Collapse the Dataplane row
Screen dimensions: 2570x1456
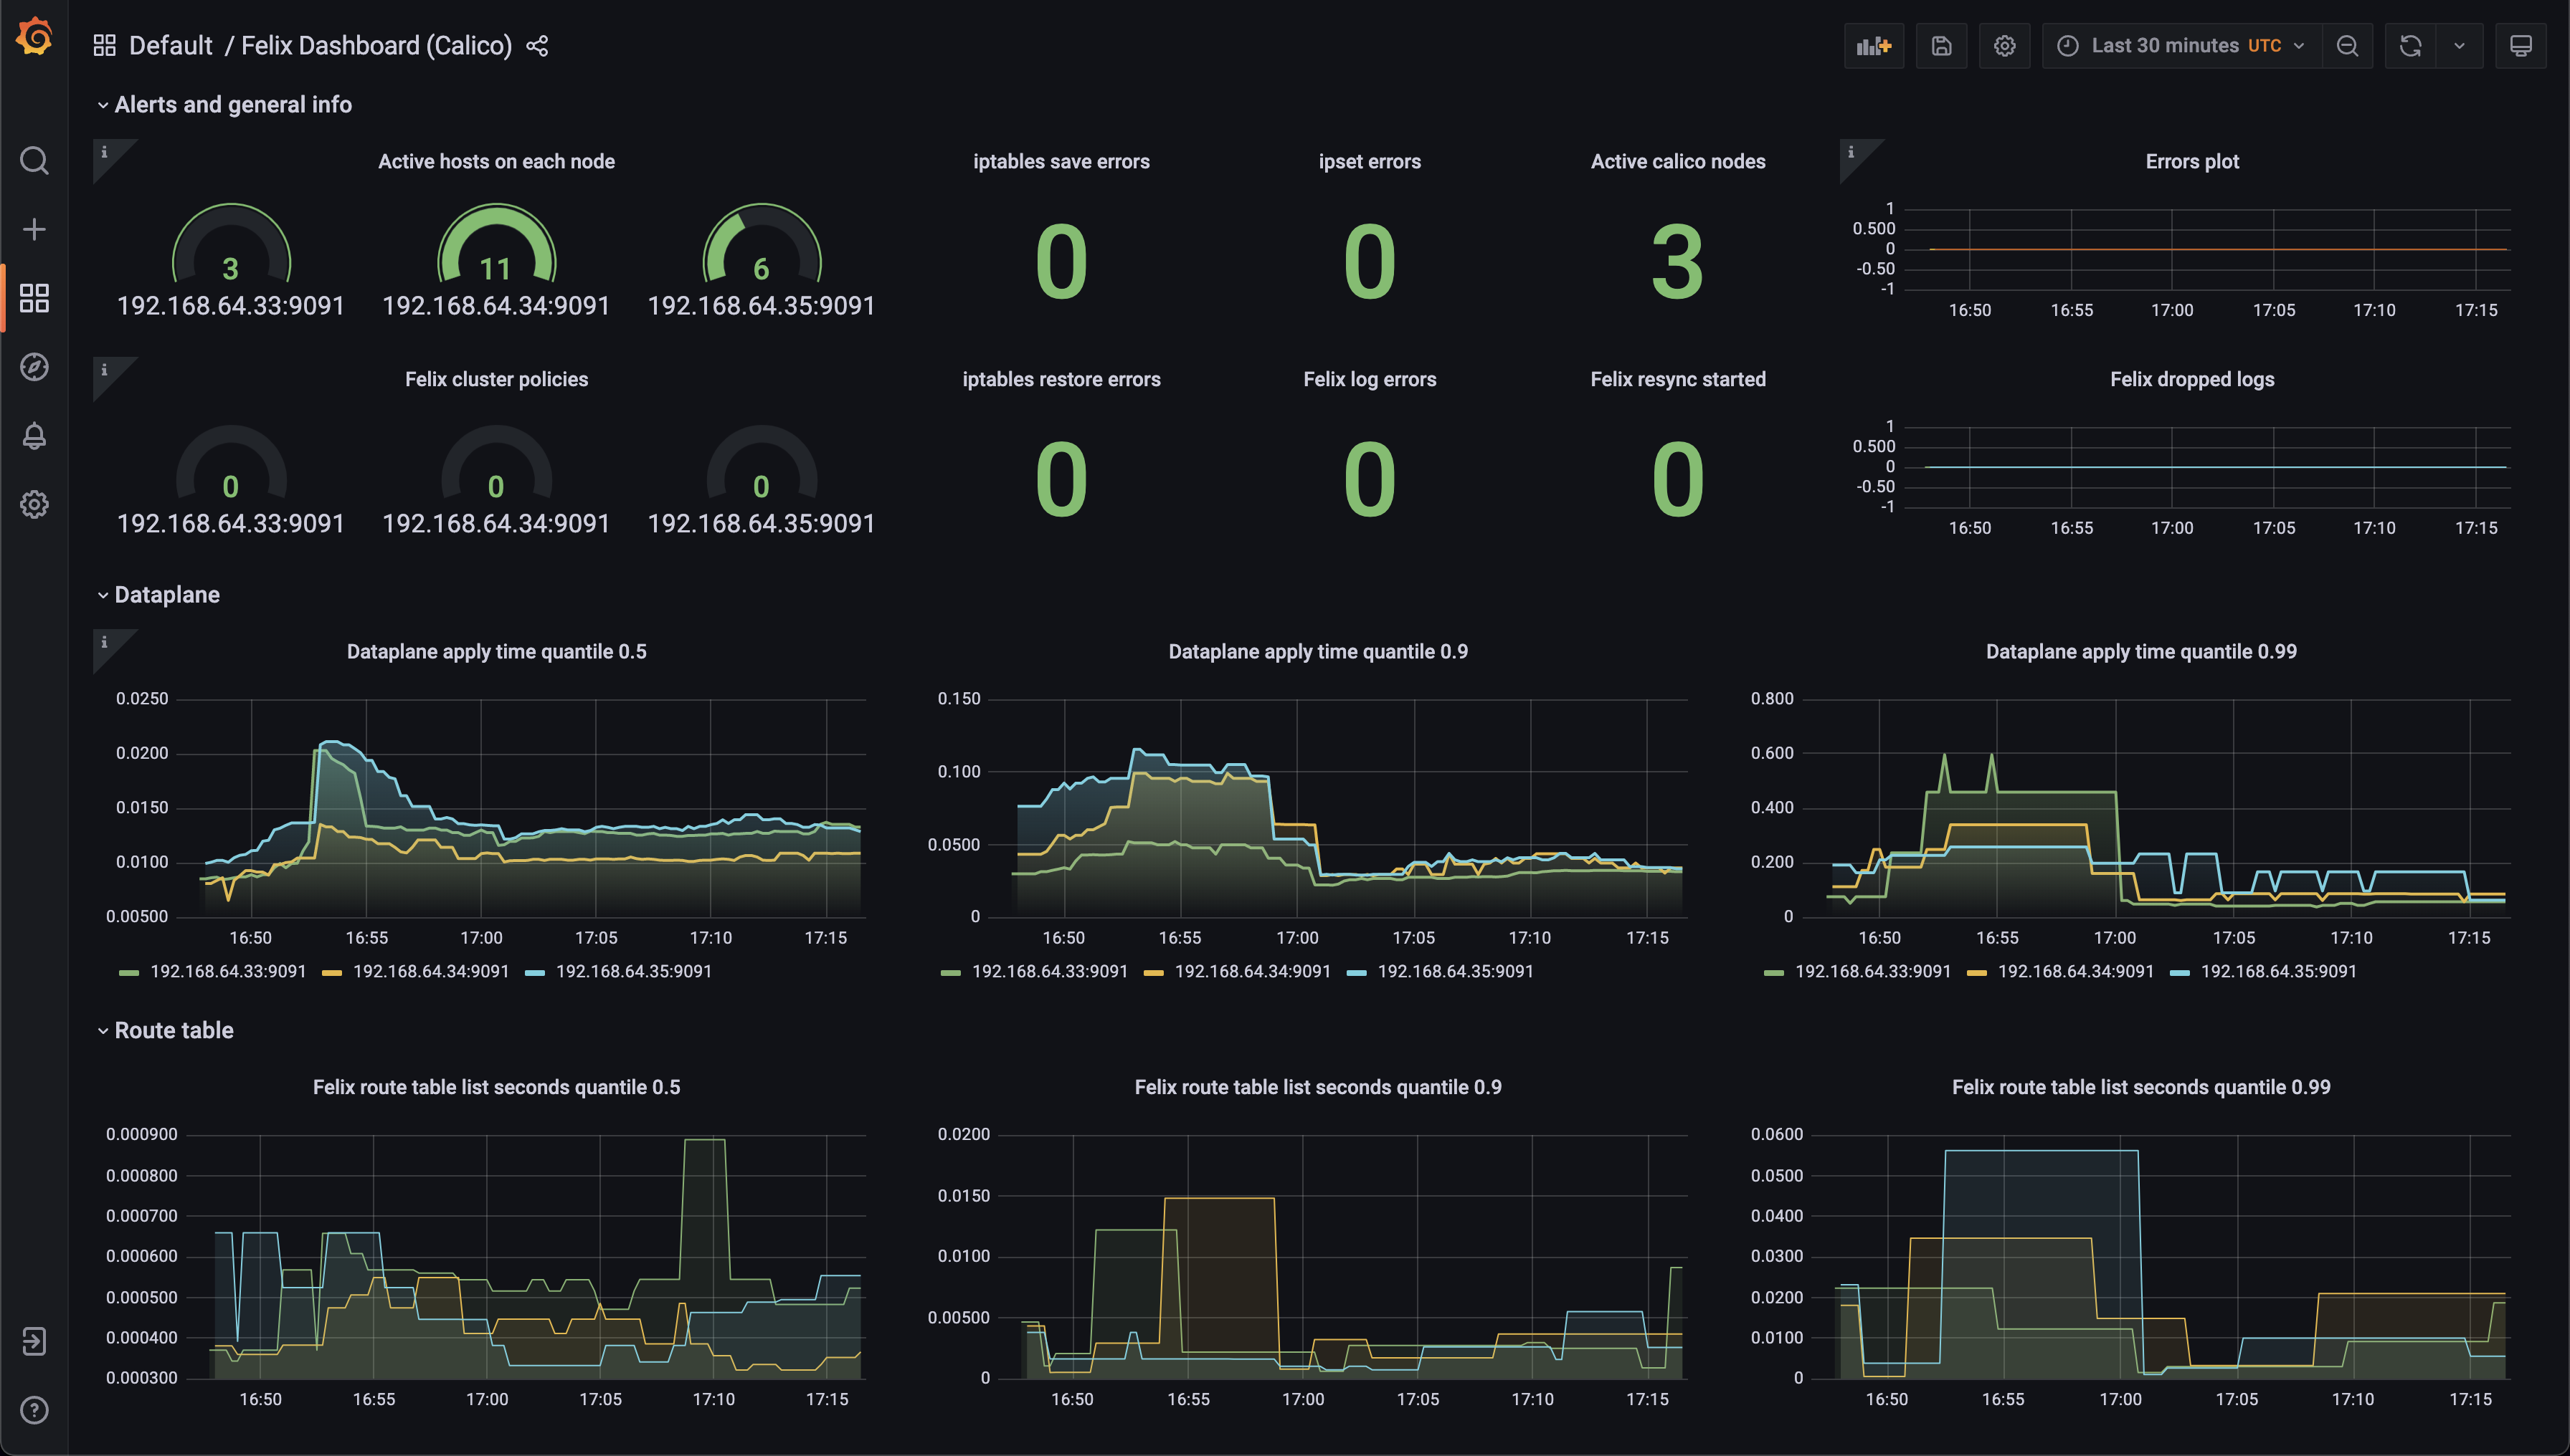click(x=166, y=594)
